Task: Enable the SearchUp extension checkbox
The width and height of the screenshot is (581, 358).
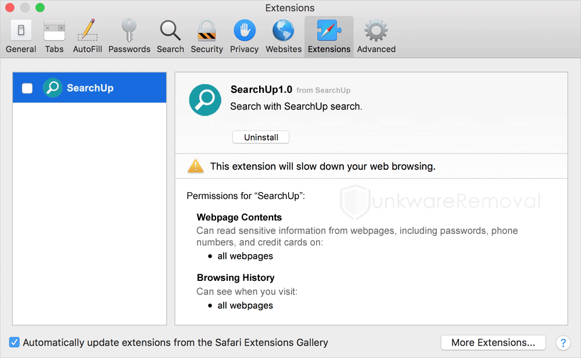Action: point(27,88)
